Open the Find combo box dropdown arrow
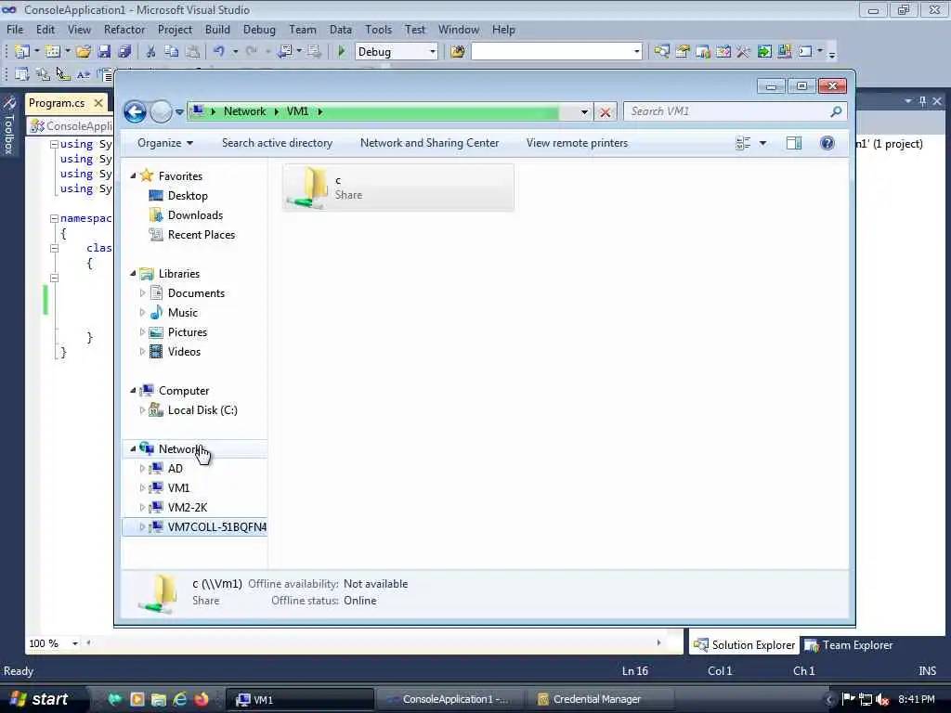The width and height of the screenshot is (951, 713). pos(637,52)
